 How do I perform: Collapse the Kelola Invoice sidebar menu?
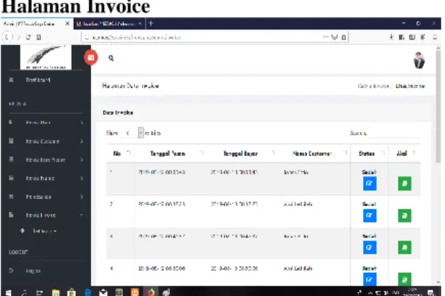[46, 215]
